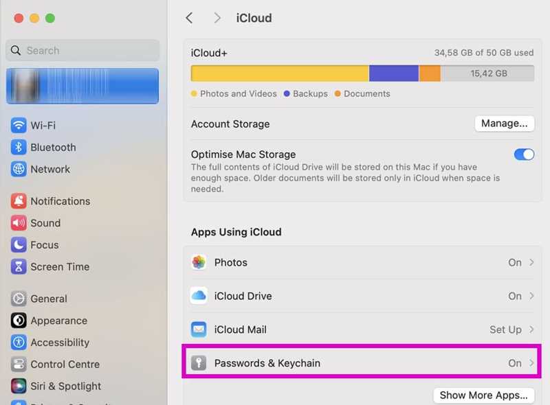
Task: Click the Photos app icon
Action: [199, 262]
